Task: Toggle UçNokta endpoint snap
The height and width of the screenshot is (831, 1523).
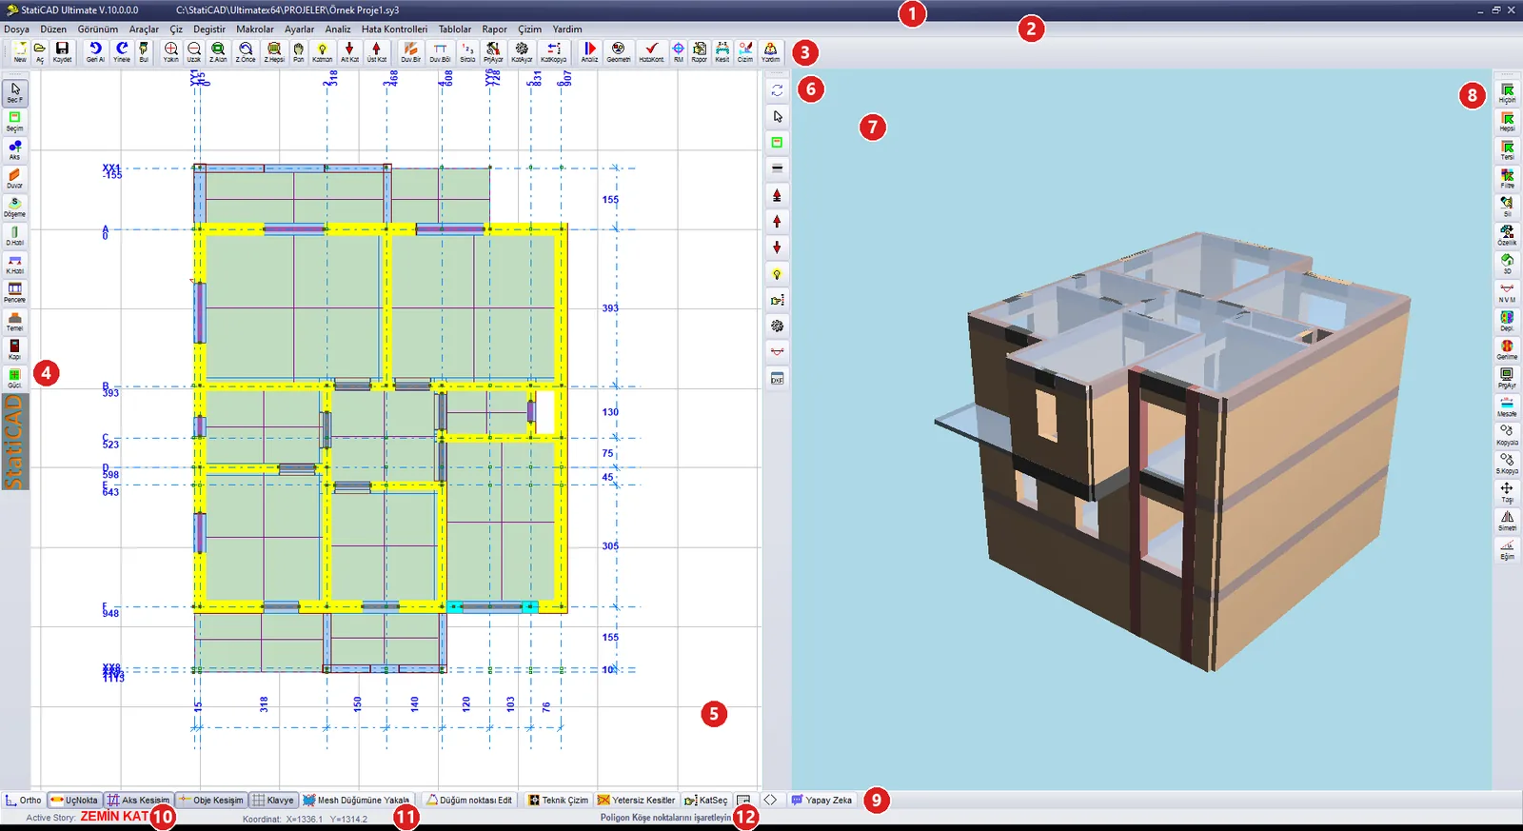Action: 74,801
